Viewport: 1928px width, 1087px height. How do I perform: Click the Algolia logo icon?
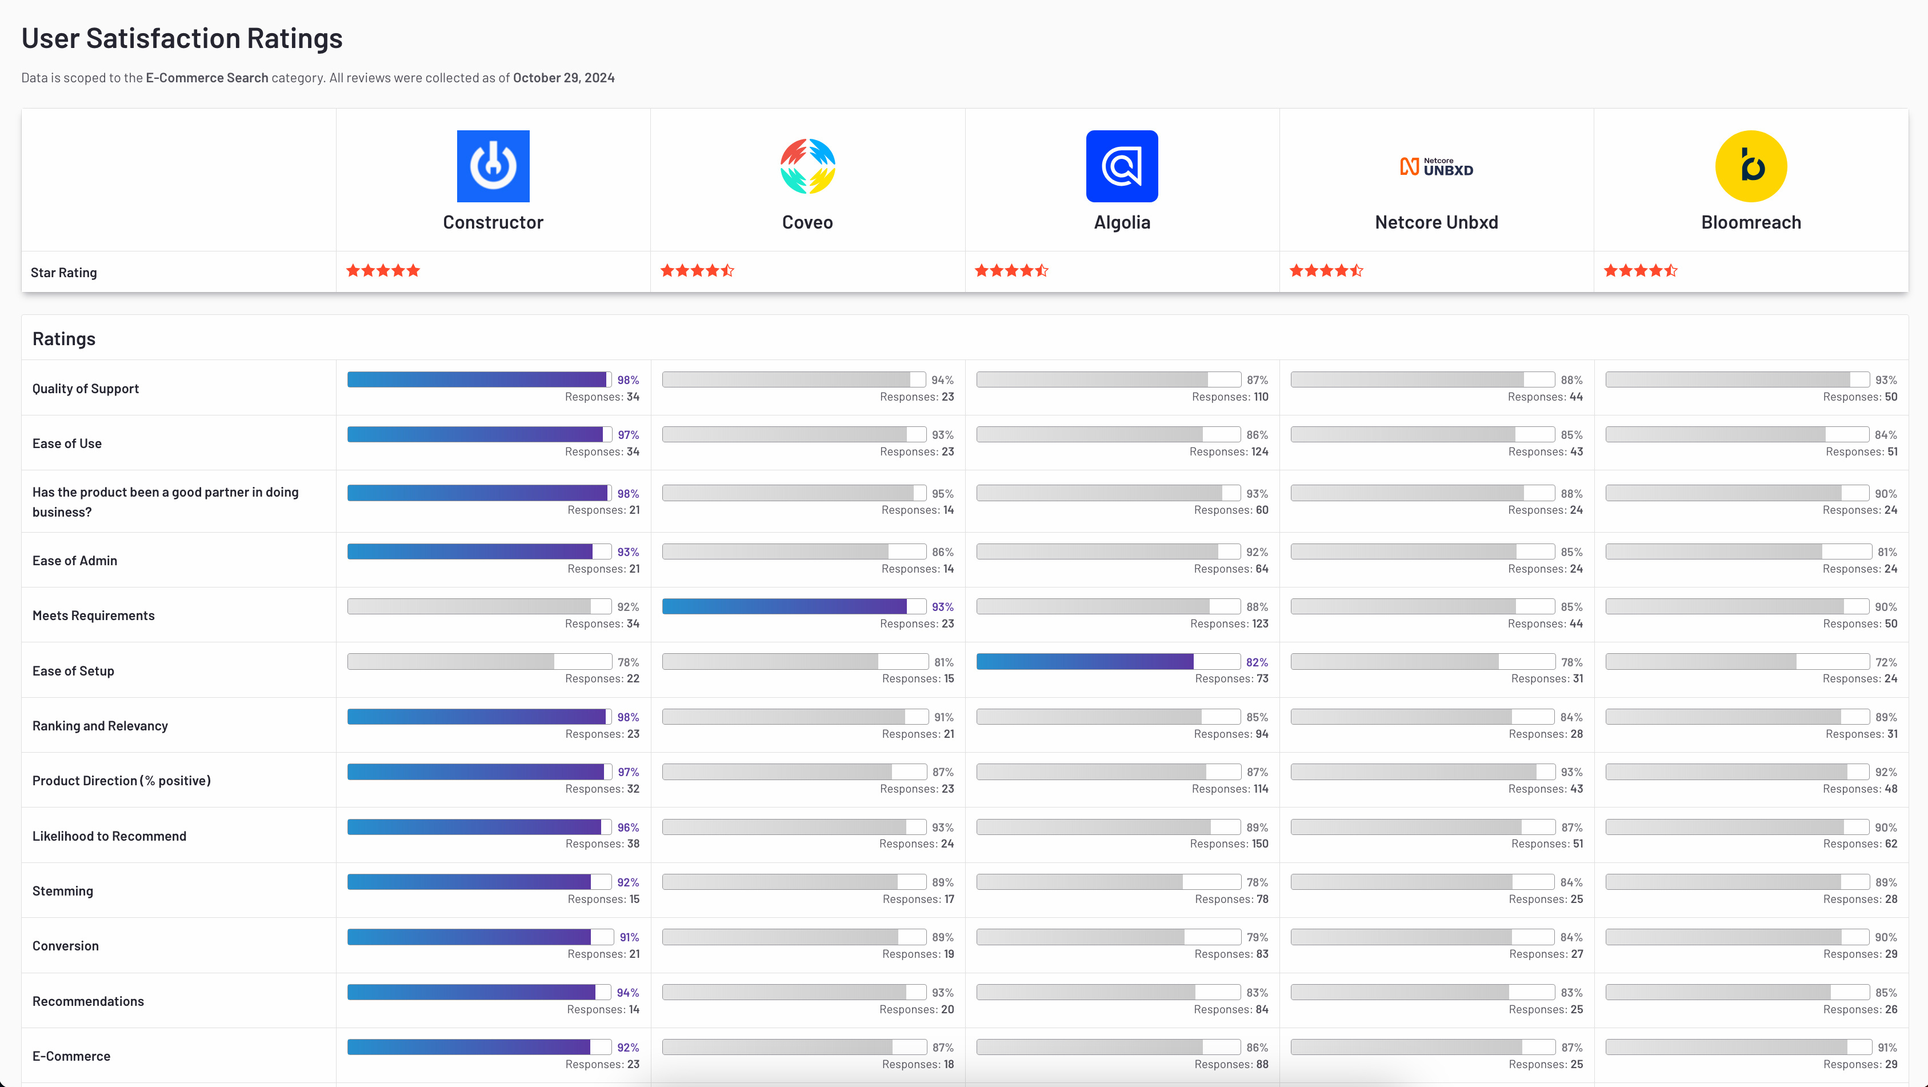1122,166
